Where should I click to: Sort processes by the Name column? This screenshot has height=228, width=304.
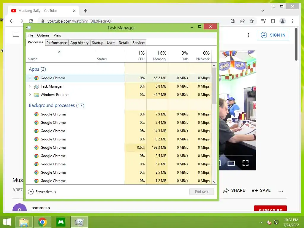[61, 56]
